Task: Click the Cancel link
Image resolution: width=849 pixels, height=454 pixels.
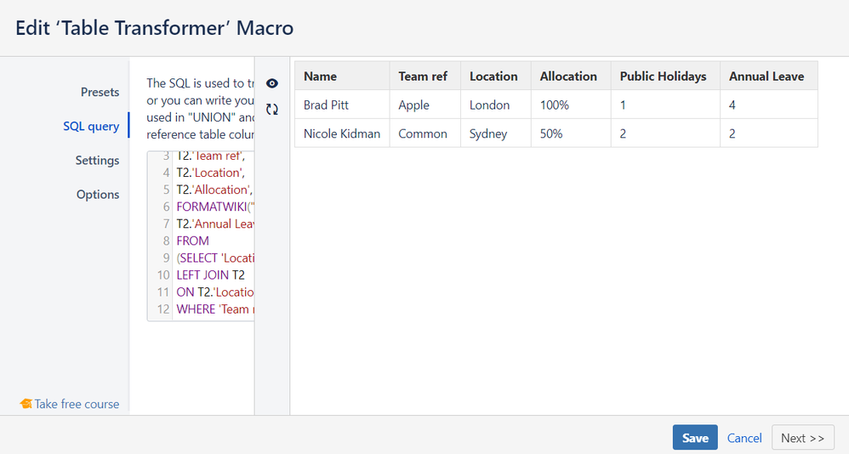Action: (744, 438)
